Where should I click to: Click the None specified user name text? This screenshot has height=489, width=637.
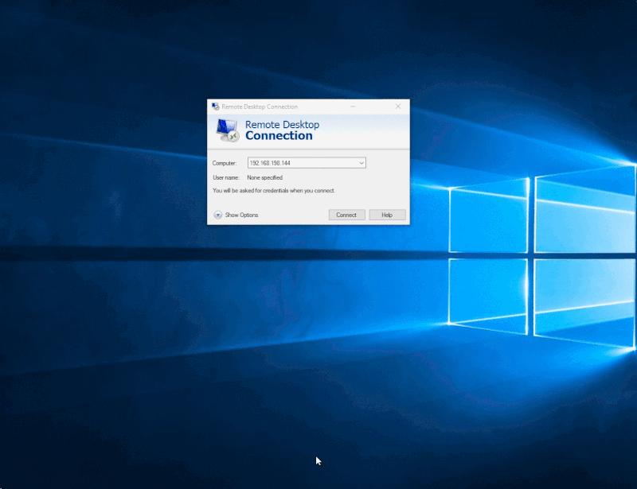[x=264, y=177]
